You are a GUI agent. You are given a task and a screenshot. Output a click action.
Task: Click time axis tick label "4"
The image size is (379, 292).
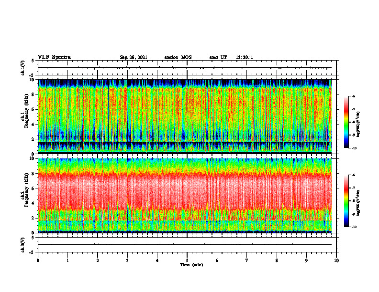click(x=157, y=261)
